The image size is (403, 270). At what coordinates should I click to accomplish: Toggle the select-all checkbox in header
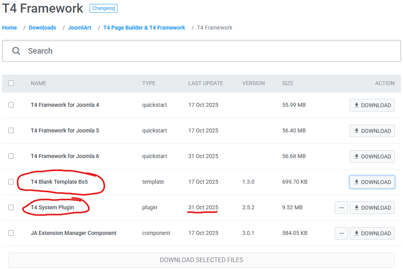(x=11, y=83)
